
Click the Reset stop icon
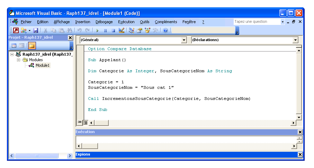click(x=113, y=31)
